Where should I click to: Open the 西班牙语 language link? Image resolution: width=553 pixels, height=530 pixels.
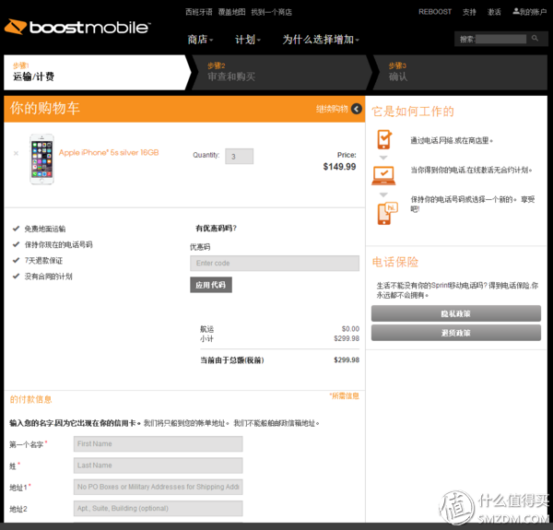199,12
